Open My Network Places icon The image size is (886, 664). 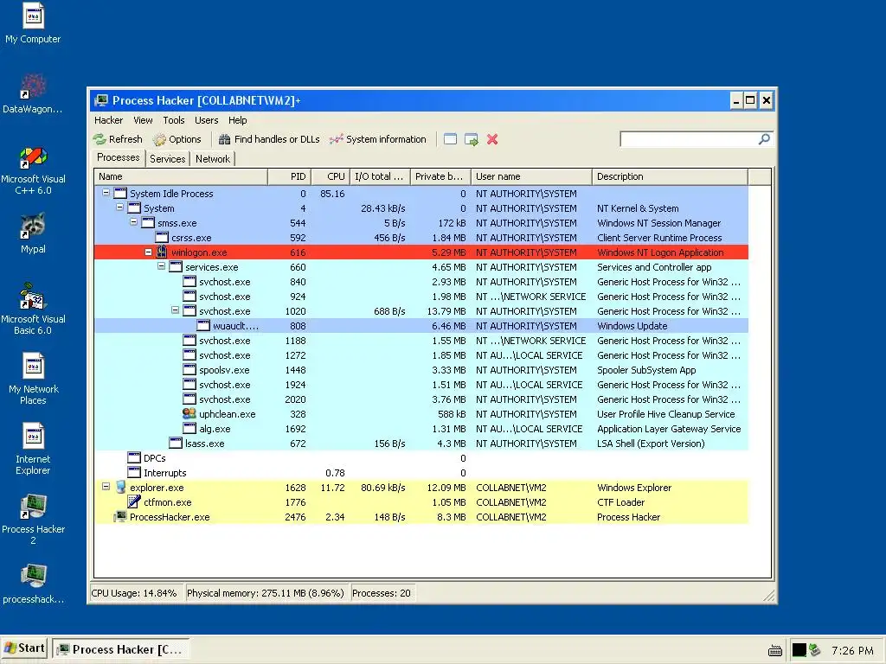point(33,380)
